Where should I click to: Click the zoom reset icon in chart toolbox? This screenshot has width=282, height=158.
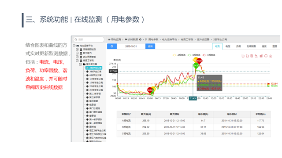(x=247, y=56)
